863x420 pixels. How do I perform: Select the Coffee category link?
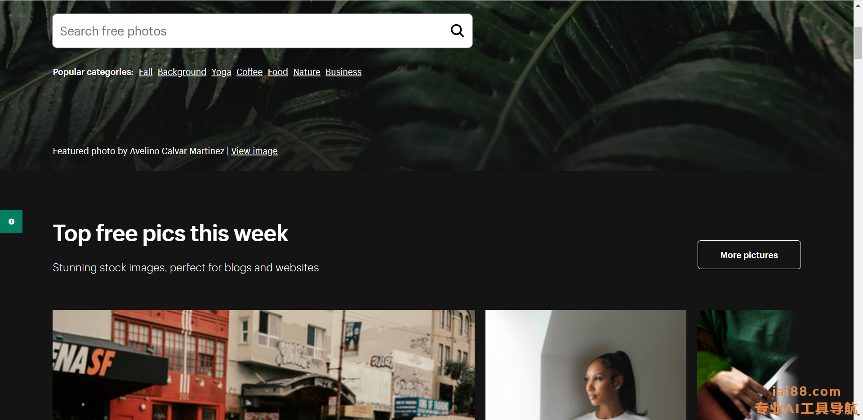click(x=249, y=72)
